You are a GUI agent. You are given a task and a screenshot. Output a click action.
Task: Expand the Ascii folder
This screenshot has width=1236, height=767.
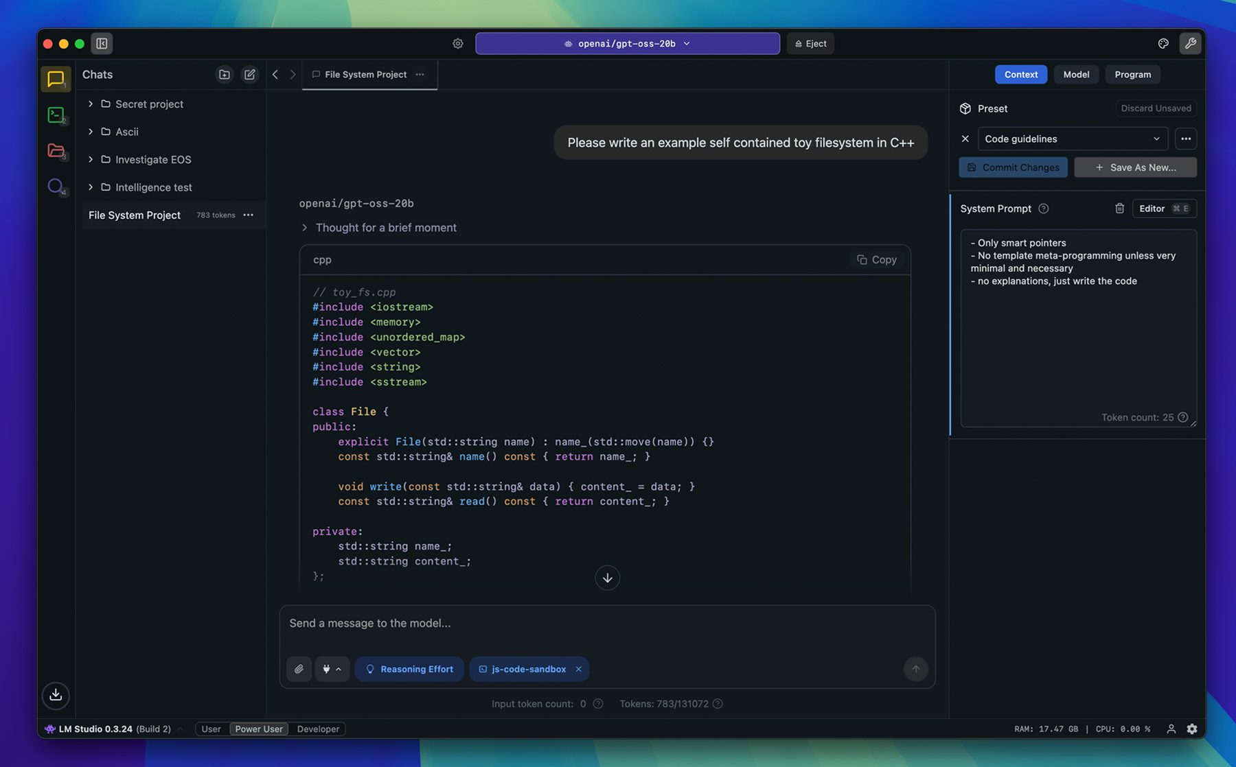[x=91, y=131]
